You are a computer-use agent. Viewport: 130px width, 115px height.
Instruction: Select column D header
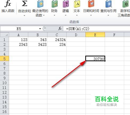pyautogui.click(x=76, y=35)
